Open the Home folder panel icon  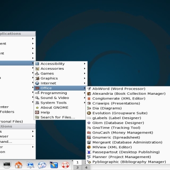[x=19, y=165]
